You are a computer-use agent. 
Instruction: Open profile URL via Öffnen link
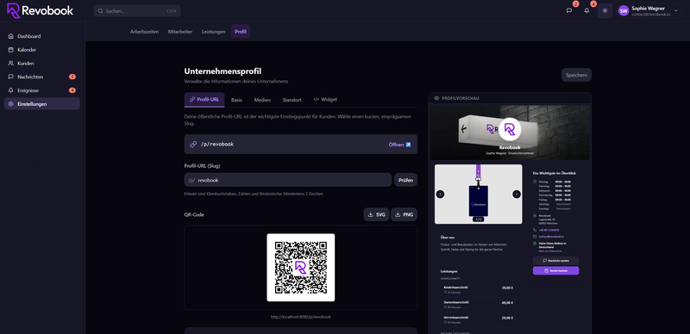399,145
